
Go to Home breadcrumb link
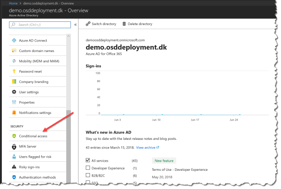[13, 3]
